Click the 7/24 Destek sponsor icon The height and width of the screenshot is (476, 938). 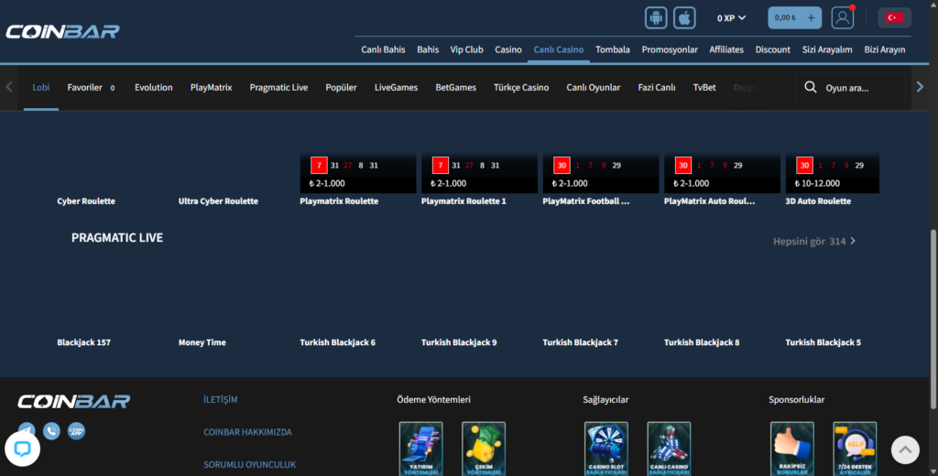[x=854, y=449]
